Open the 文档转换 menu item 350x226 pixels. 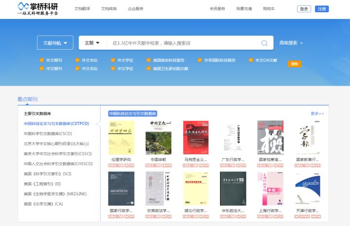pos(109,9)
